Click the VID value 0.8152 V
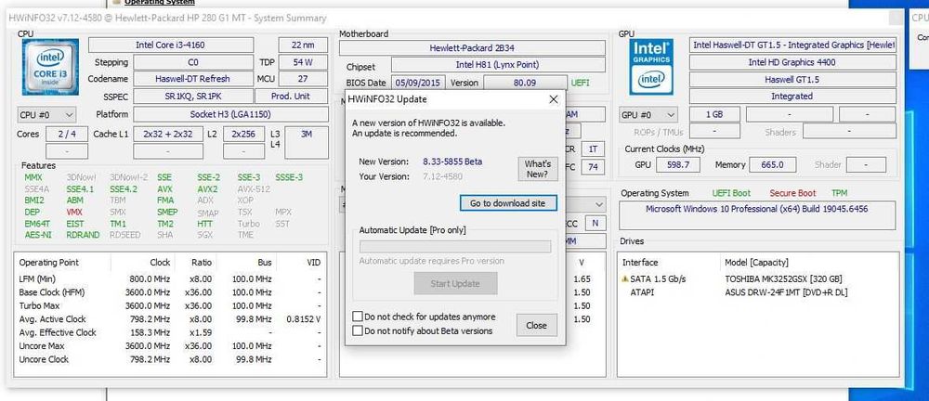The width and height of the screenshot is (929, 401). pos(304,319)
